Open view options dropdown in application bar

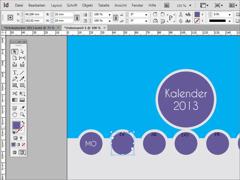click(x=204, y=5)
